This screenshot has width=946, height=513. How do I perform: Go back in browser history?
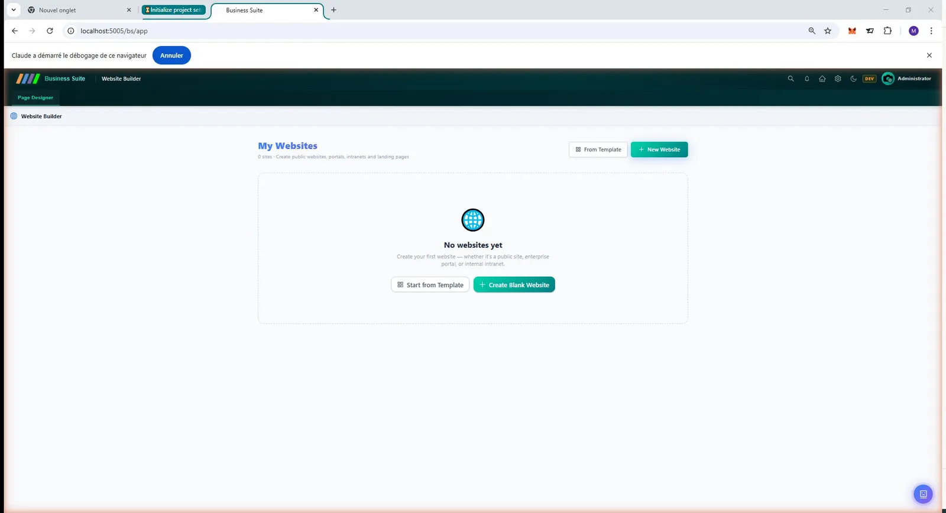15,31
